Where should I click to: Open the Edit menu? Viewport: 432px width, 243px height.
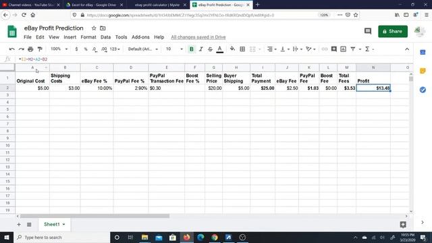click(x=40, y=37)
